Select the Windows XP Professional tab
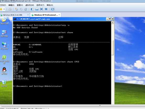Image resolution: width=145 pixels, height=109 pixels. pyautogui.click(x=46, y=15)
